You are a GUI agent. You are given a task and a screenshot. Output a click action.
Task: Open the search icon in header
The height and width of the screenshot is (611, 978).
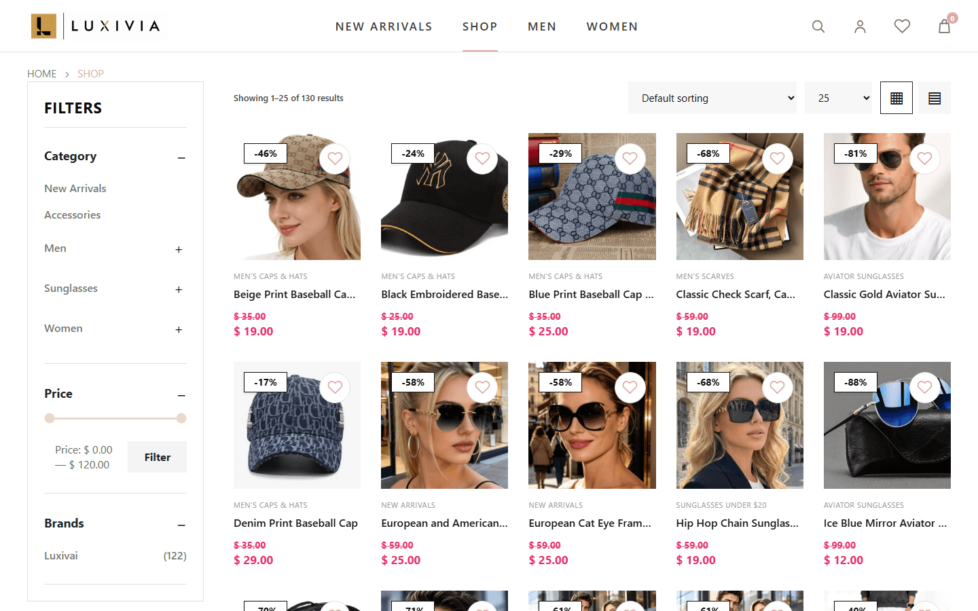tap(818, 26)
